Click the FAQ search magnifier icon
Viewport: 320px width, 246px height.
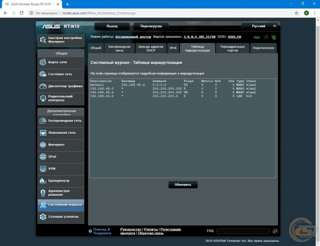(275, 231)
